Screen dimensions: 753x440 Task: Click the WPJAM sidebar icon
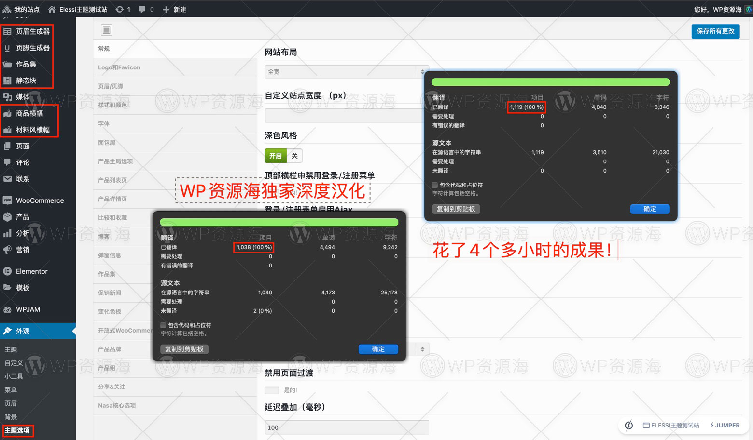[7, 309]
